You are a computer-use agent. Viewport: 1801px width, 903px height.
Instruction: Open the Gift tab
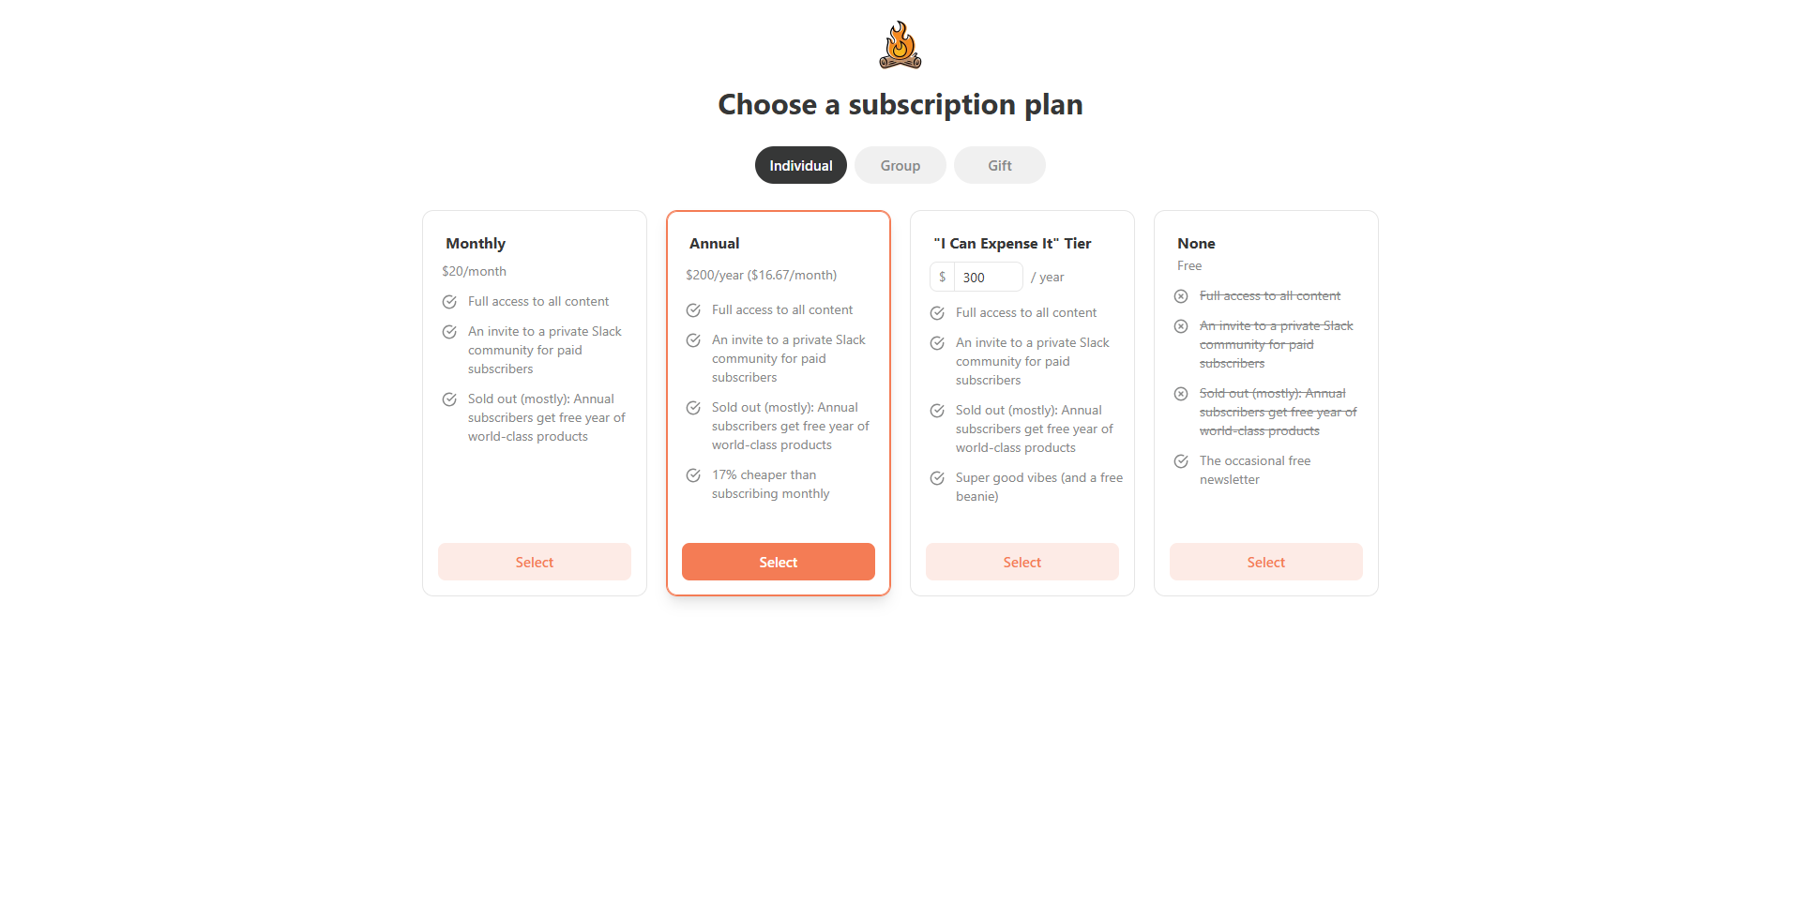pyautogui.click(x=999, y=165)
